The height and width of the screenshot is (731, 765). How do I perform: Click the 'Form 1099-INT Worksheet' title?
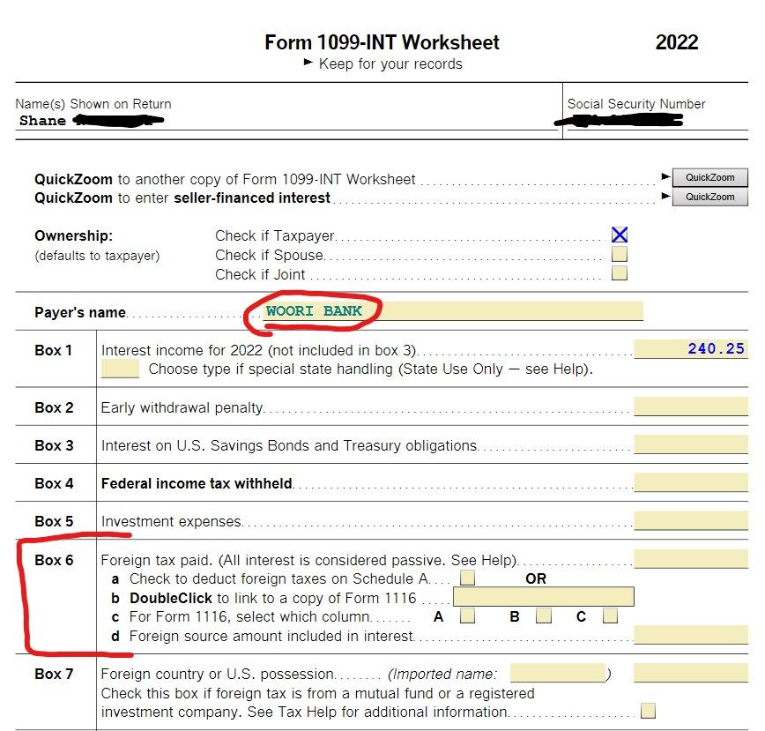(382, 42)
